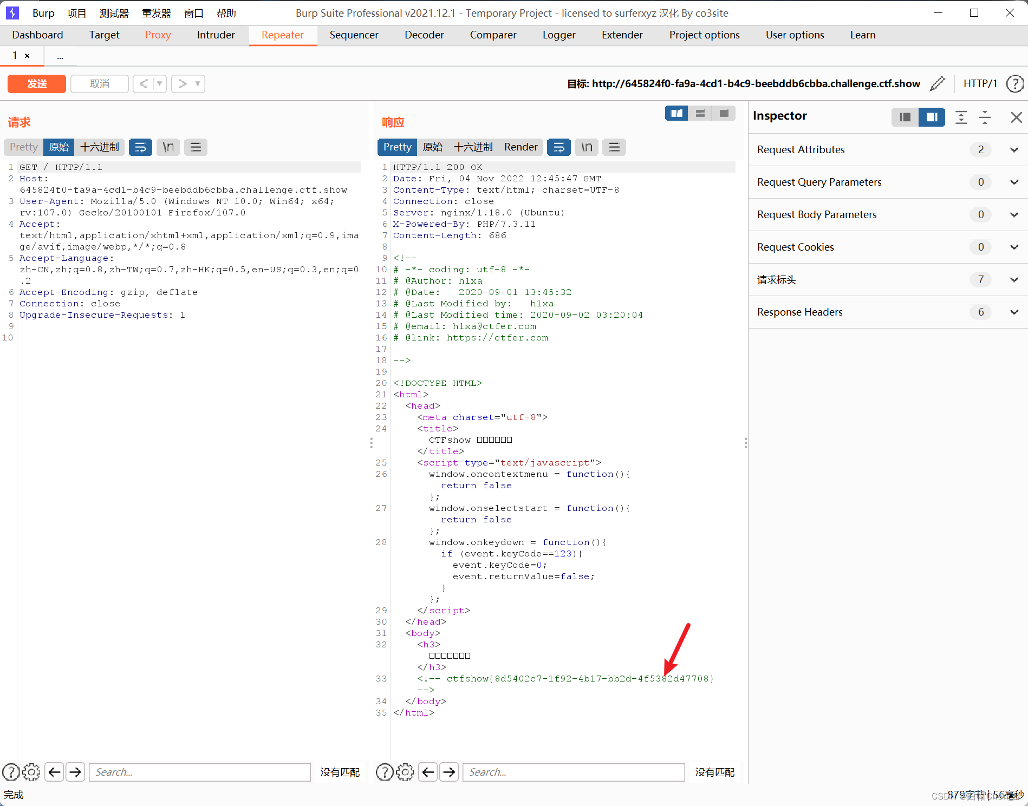This screenshot has height=806, width=1028.
Task: Open the Burp menu
Action: click(x=43, y=13)
